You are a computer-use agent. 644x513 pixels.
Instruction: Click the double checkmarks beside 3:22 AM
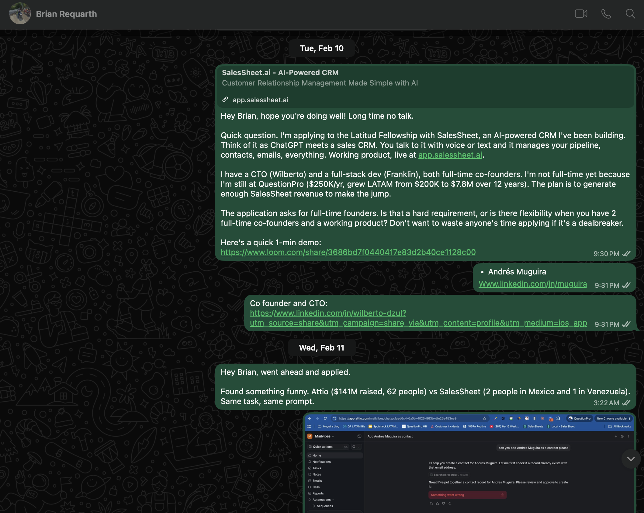(626, 403)
